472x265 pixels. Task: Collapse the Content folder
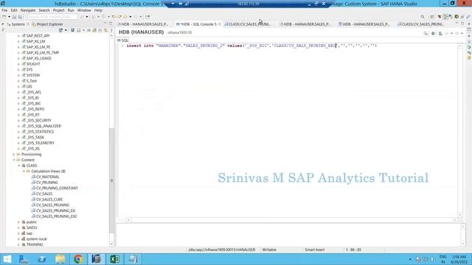pyautogui.click(x=14, y=160)
